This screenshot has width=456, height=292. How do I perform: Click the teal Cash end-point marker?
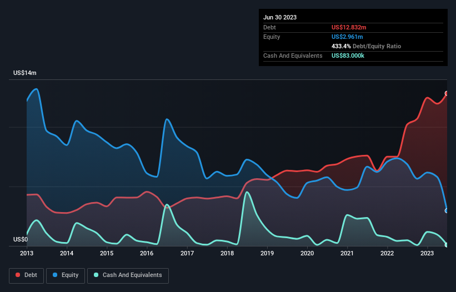click(x=447, y=245)
